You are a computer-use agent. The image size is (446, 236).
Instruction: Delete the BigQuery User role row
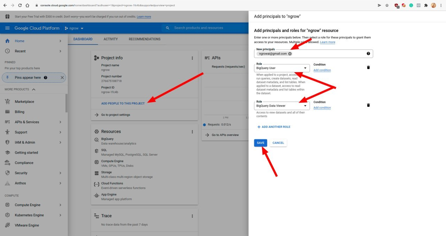368,67
